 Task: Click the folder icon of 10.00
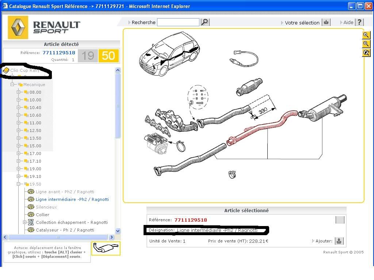(26, 100)
